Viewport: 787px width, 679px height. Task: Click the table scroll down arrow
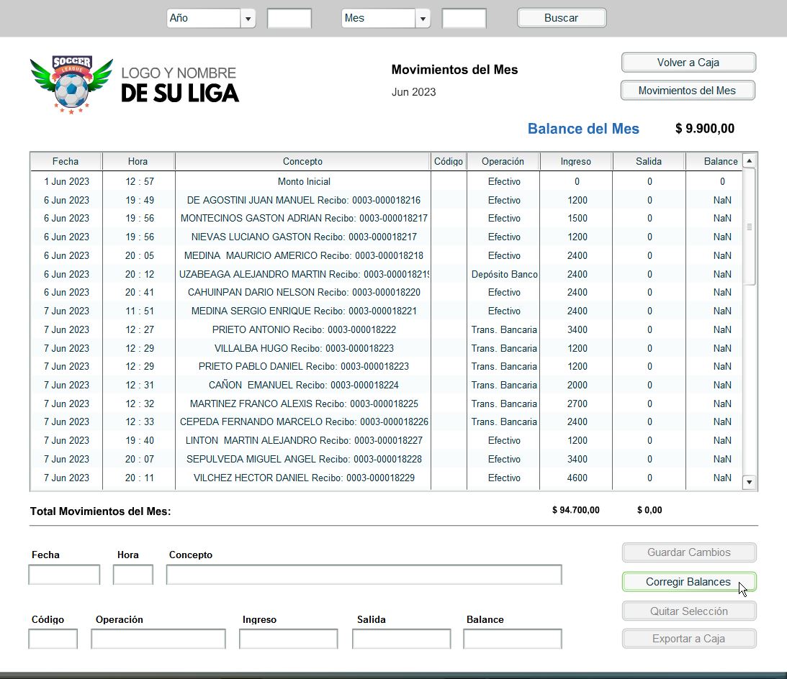click(x=749, y=483)
